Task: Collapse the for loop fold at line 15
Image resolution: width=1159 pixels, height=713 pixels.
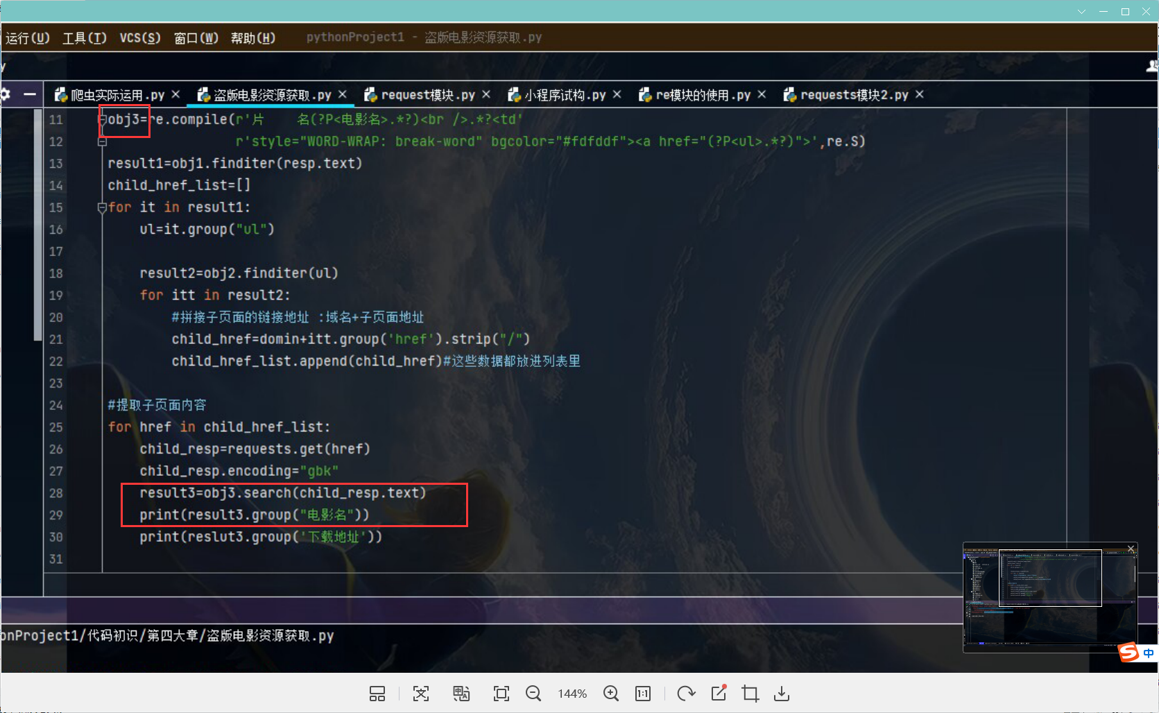Action: click(102, 207)
